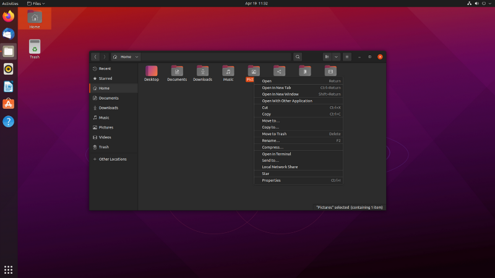Click Properties in the context menu

pyautogui.click(x=271, y=180)
